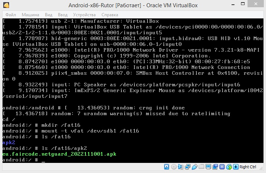
Task: Open the Ввод menu
Action: [x=63, y=15]
